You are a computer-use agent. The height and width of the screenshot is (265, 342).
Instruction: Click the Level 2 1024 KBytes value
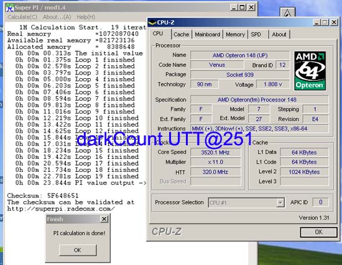click(x=304, y=172)
